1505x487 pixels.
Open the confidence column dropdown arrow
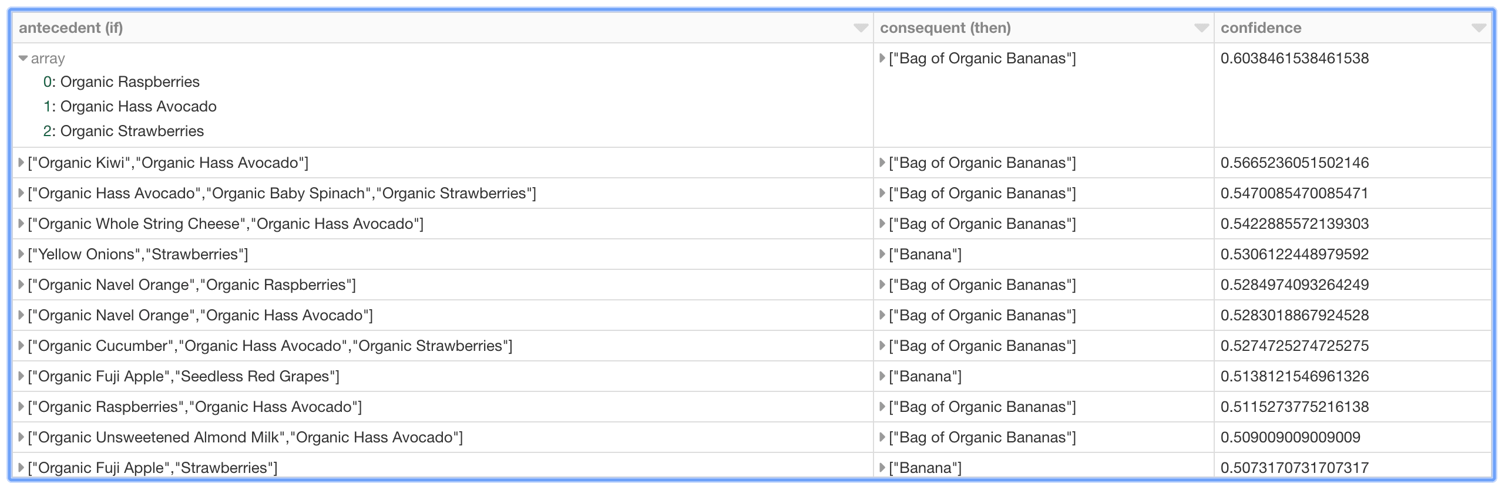click(1479, 28)
